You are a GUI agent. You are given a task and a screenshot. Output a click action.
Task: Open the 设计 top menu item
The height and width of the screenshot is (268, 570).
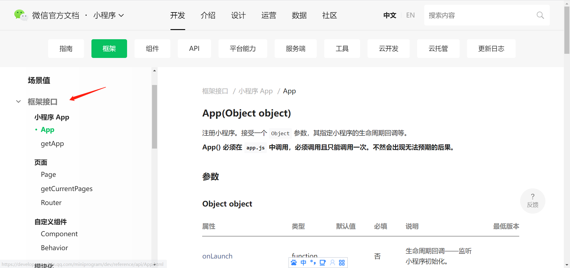(x=238, y=15)
